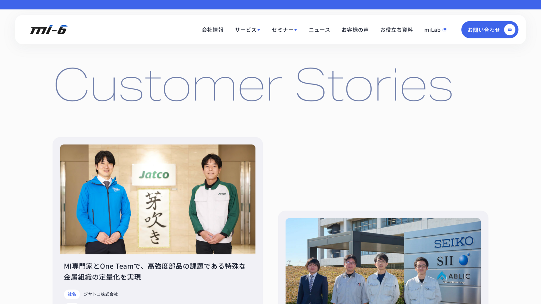
Task: Click the Customer Stories heading
Action: (253, 84)
